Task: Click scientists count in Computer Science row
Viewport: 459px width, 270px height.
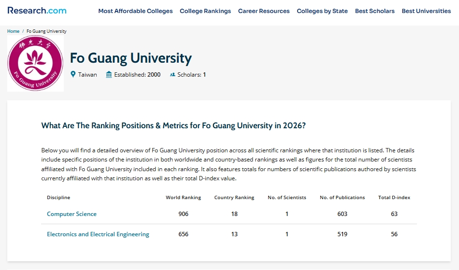Action: [287, 214]
